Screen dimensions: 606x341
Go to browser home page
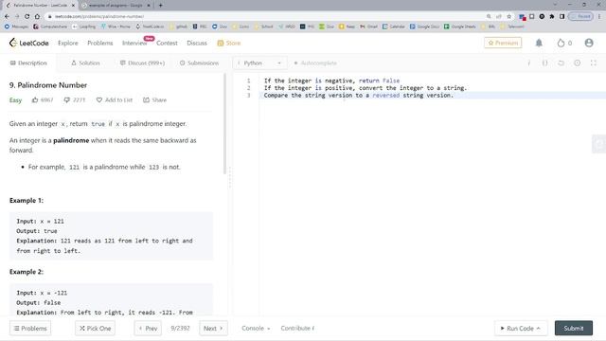click(37, 17)
